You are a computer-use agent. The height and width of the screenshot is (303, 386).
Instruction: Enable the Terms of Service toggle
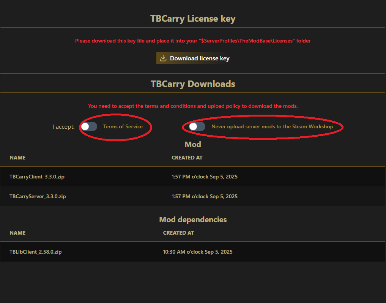click(x=89, y=126)
